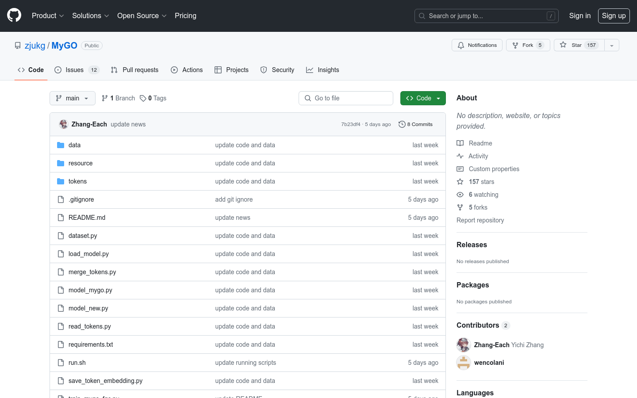View 157 stars link

476,182
